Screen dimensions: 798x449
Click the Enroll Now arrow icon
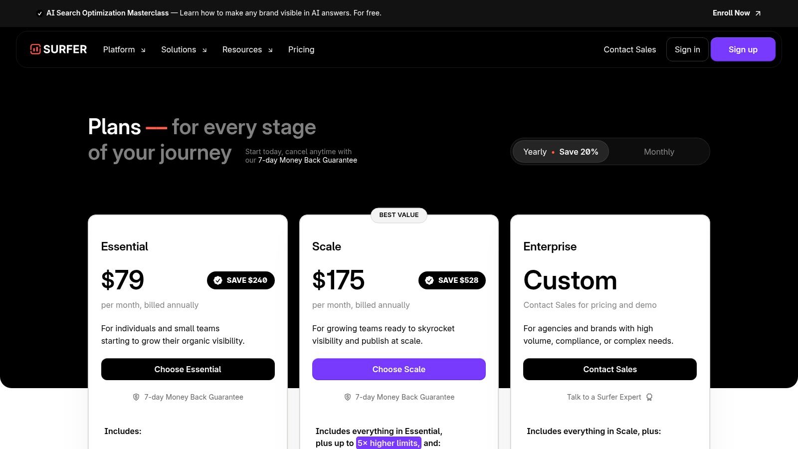coord(758,13)
